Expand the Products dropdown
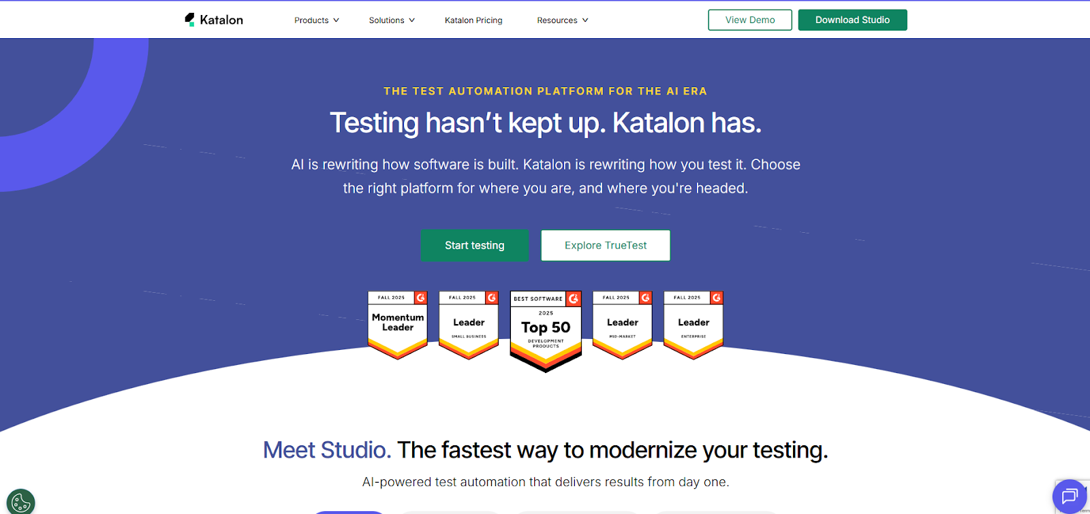 [316, 20]
